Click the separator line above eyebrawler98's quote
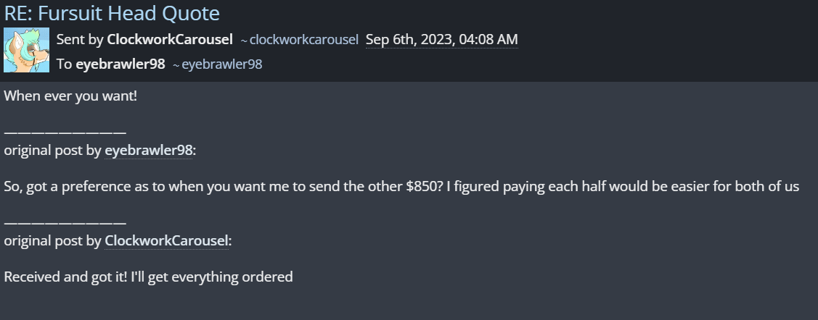This screenshot has width=818, height=320. (65, 132)
